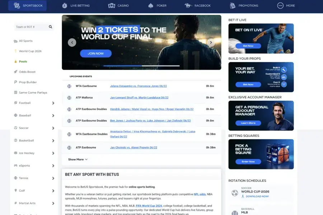Viewport: 323px width, 215px height.
Task: Expand the Soccer submenu chevron
Action: [53, 128]
